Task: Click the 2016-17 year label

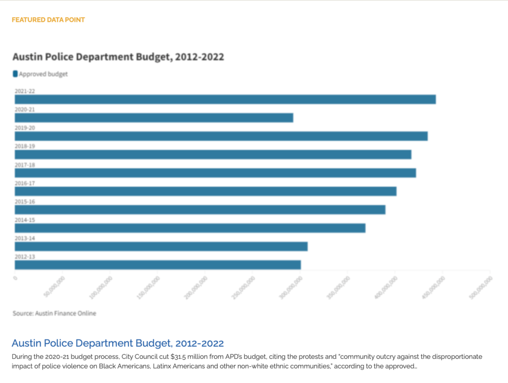Action: tap(25, 183)
